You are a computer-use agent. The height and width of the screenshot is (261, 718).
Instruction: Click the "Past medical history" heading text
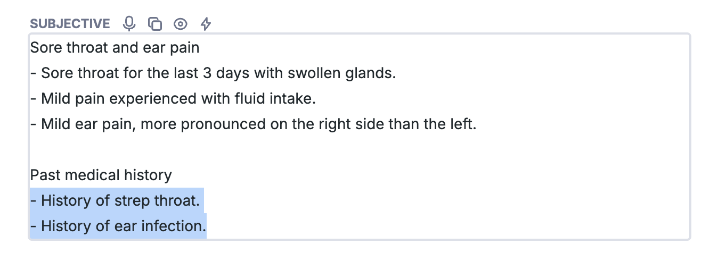pos(101,175)
